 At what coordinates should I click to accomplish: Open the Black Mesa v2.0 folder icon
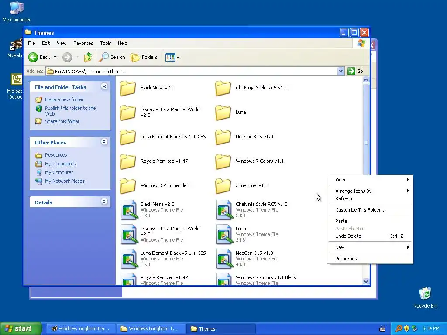click(x=128, y=88)
